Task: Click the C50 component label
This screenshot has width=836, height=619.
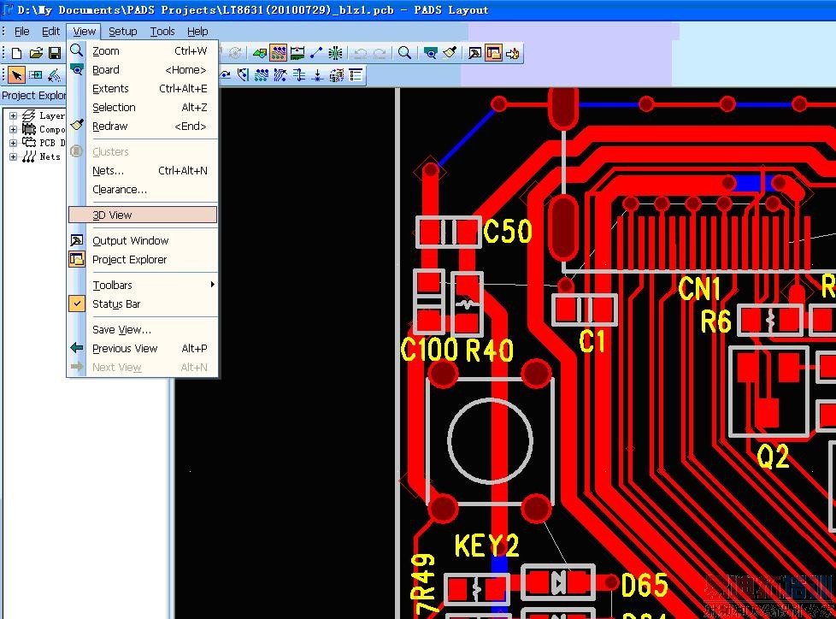Action: 508,232
